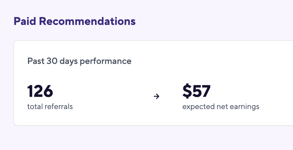The image size is (293, 150).
Task: Click the word Recommendations in the heading
Action: click(x=87, y=21)
